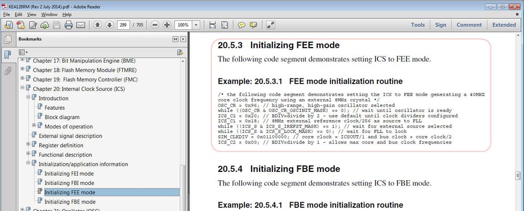Collapse the Introduction bookmark node
Viewport: 524px width, 211px height.
28,97
